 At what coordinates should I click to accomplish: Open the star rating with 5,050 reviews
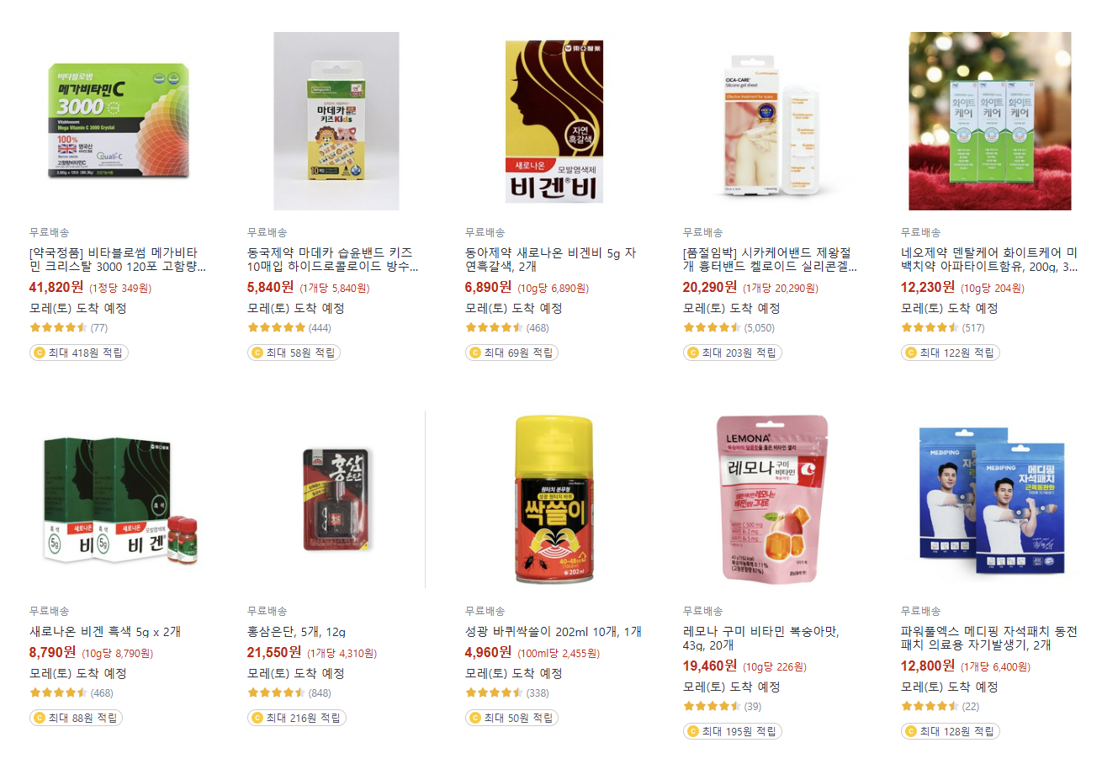pos(728,327)
